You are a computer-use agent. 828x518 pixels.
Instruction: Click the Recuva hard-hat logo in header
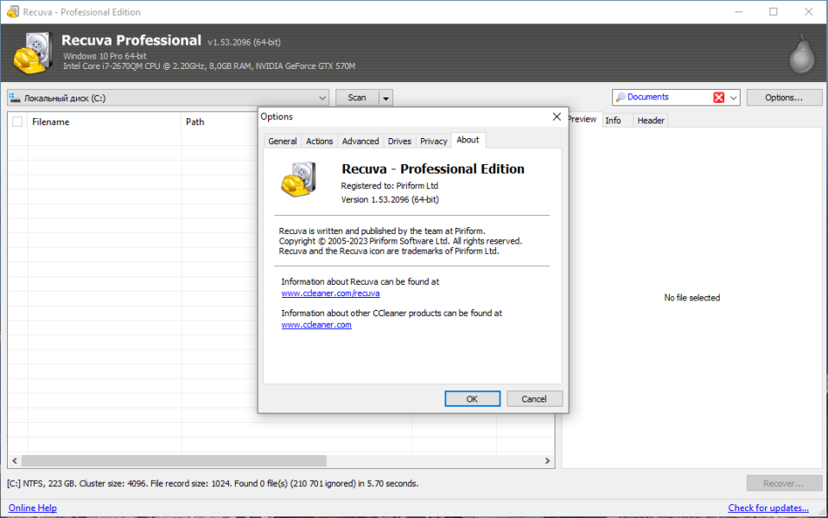point(32,53)
